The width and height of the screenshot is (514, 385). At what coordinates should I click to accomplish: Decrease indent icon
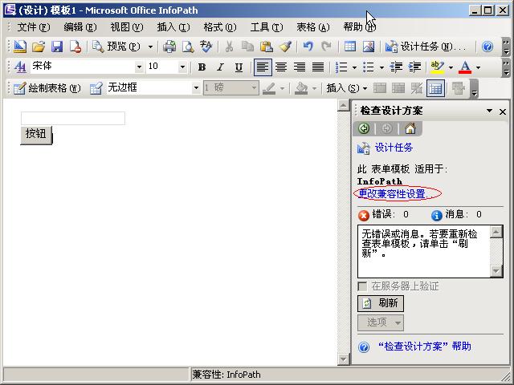coord(396,67)
